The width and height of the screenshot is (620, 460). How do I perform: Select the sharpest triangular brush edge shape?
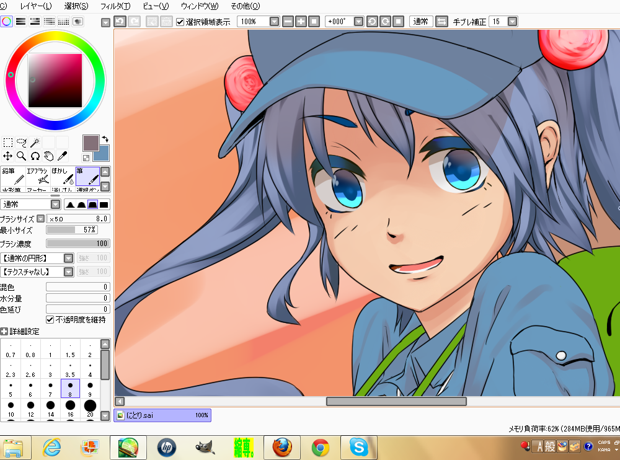[x=71, y=205]
